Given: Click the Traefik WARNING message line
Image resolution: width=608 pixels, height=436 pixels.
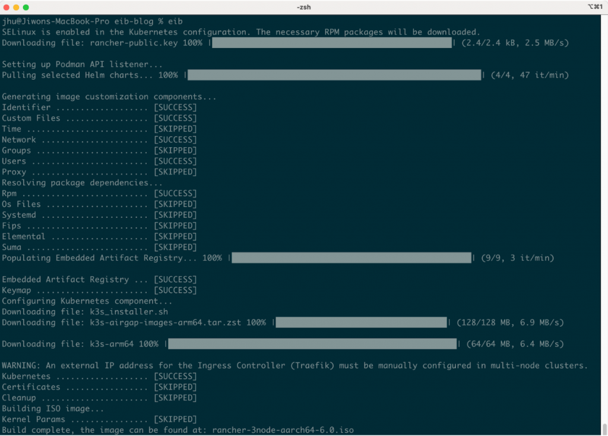Looking at the screenshot, I should tap(294, 365).
